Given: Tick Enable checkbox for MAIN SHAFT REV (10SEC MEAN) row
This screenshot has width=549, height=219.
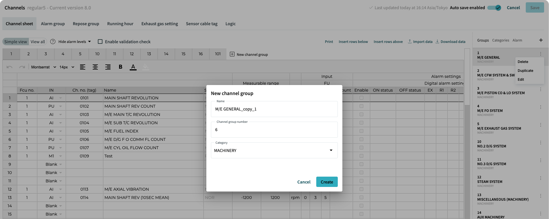Looking at the screenshot, I should pos(361,198).
